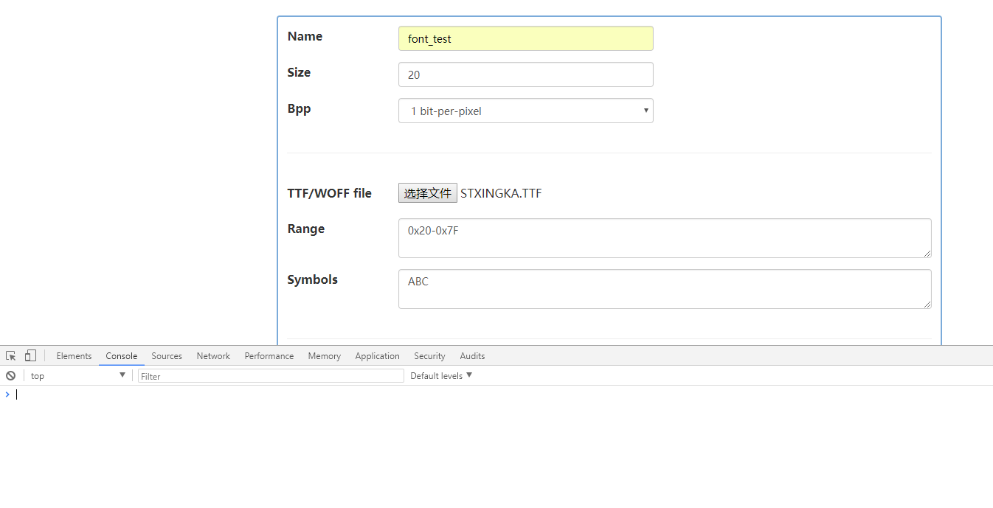Viewport: 993px width, 508px height.
Task: Switch to the Elements tab
Action: pyautogui.click(x=74, y=355)
